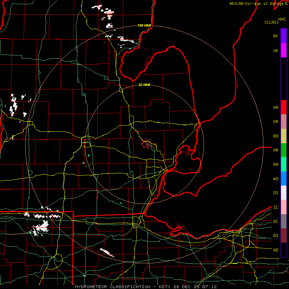289x289 pixels.
Task: Click the [CLAS] legend header
Action: click(271, 22)
